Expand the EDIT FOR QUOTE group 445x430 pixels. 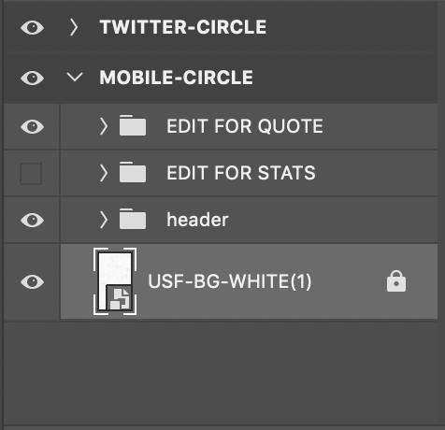point(104,126)
